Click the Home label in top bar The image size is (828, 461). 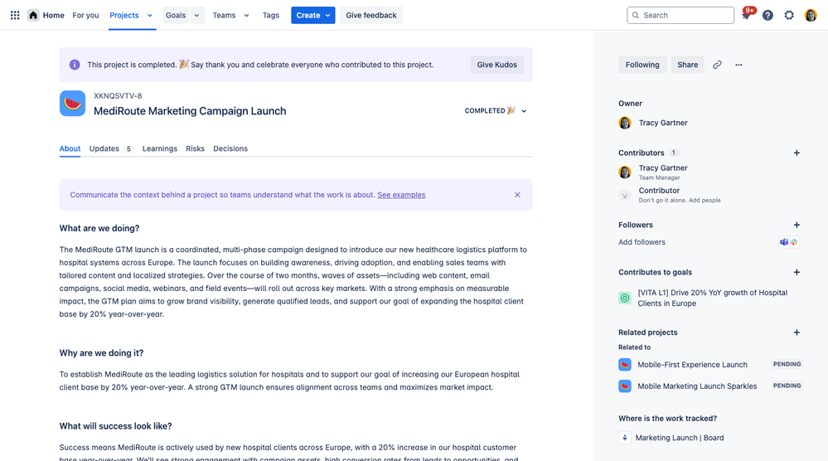[x=53, y=15]
